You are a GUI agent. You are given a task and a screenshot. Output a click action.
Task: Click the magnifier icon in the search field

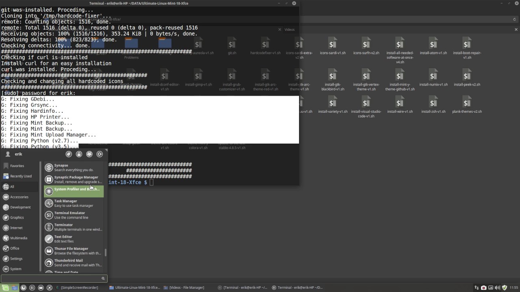coord(103,279)
